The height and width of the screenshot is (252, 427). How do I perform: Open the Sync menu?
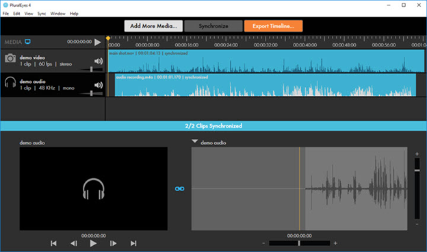[x=42, y=14]
